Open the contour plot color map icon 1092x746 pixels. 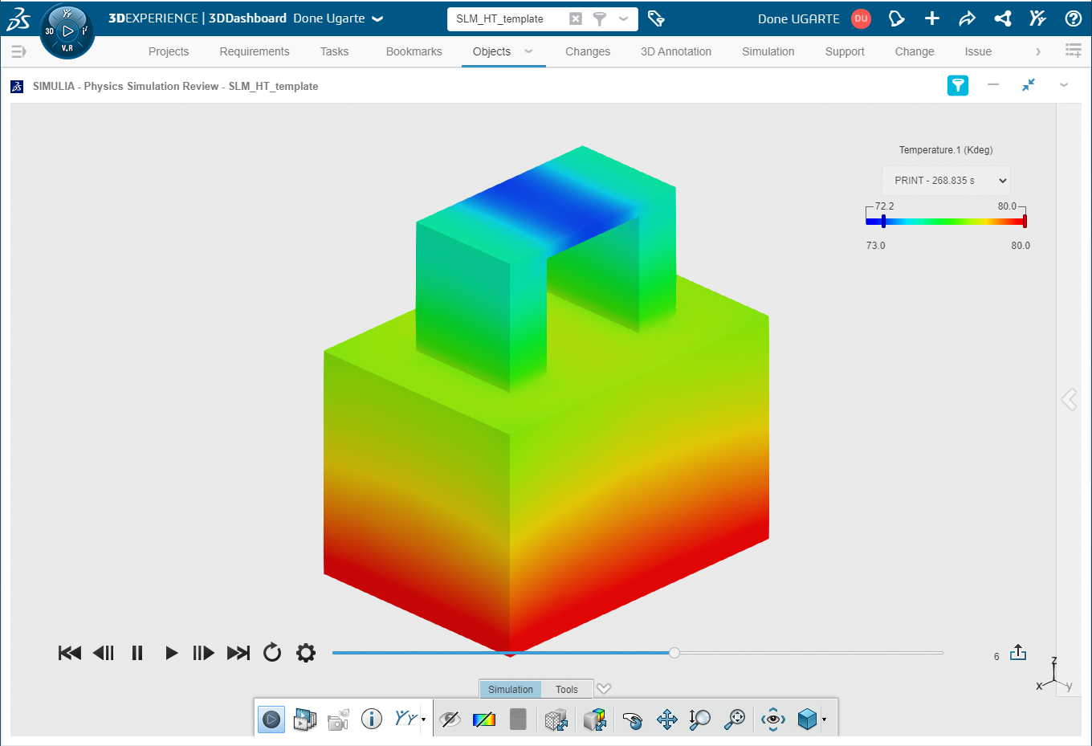pyautogui.click(x=484, y=720)
